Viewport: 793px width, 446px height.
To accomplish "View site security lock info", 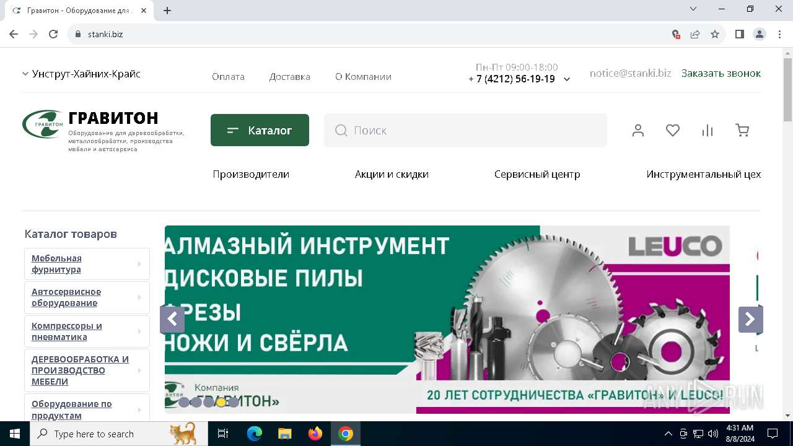I will pos(77,34).
